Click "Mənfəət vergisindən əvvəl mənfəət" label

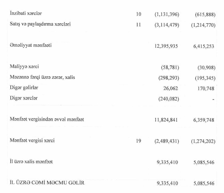[47, 119]
